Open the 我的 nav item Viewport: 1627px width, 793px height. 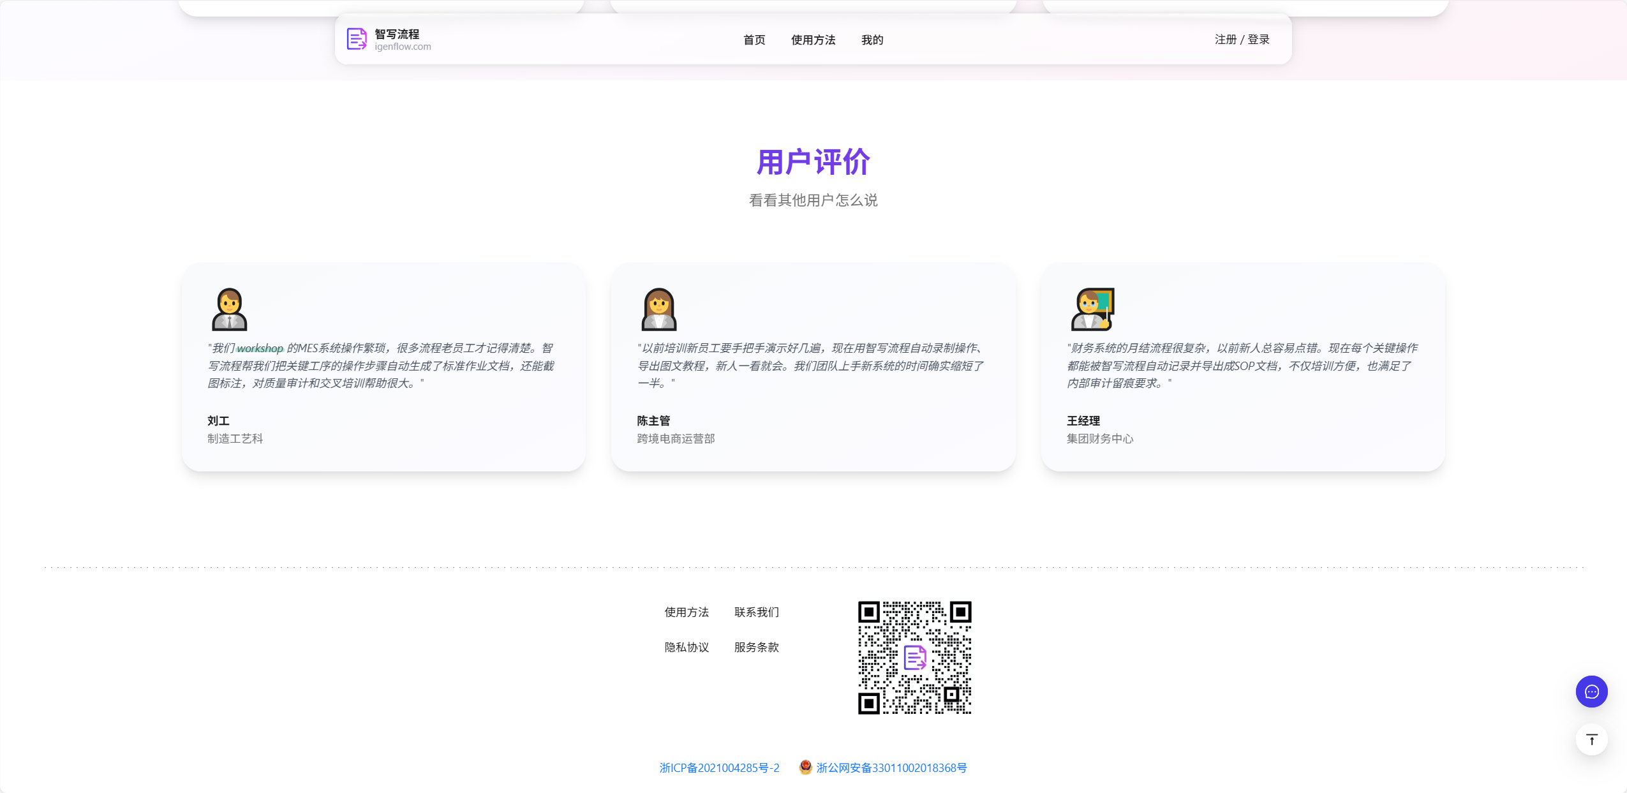click(872, 40)
